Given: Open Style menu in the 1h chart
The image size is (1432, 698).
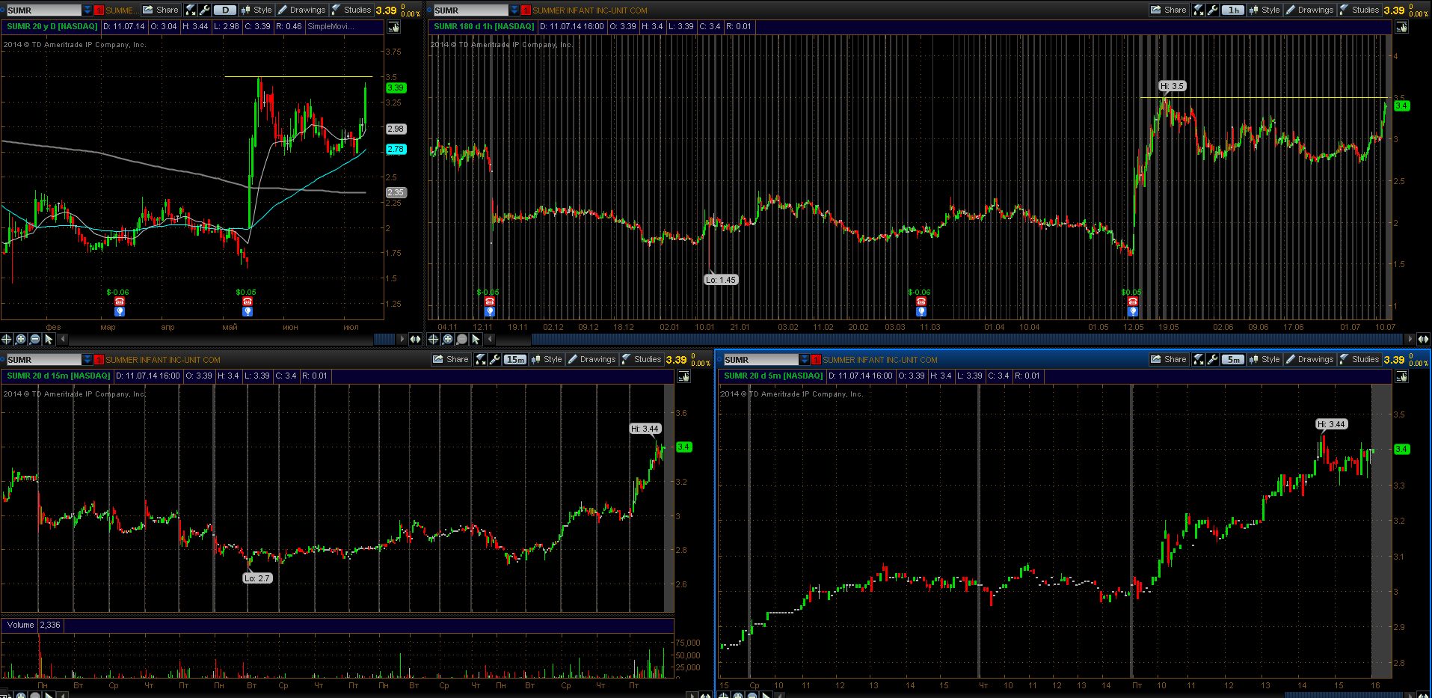Looking at the screenshot, I should [1264, 10].
